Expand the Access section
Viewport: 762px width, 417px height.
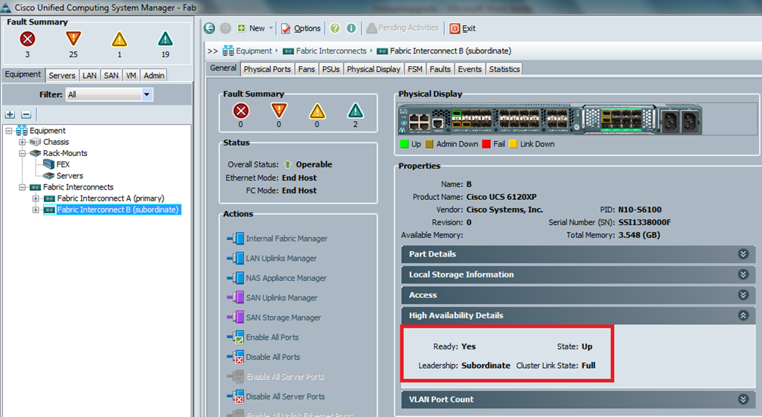tap(578, 294)
